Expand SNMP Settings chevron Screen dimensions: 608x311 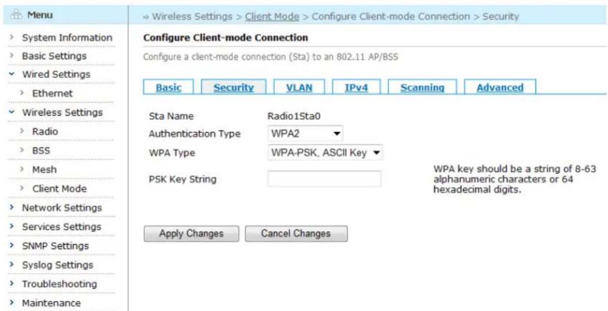[13, 246]
